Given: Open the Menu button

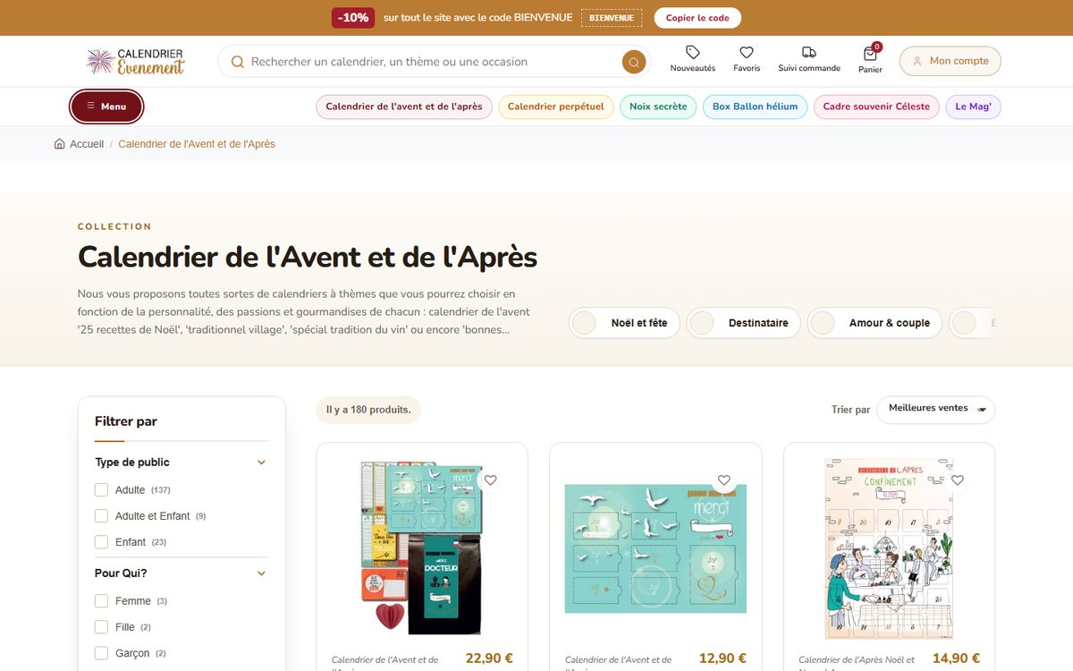Looking at the screenshot, I should pos(106,106).
